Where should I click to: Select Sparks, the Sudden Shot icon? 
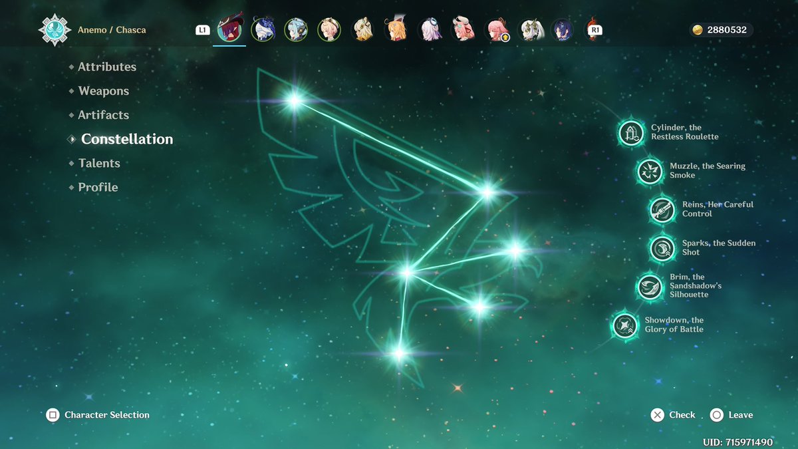662,248
